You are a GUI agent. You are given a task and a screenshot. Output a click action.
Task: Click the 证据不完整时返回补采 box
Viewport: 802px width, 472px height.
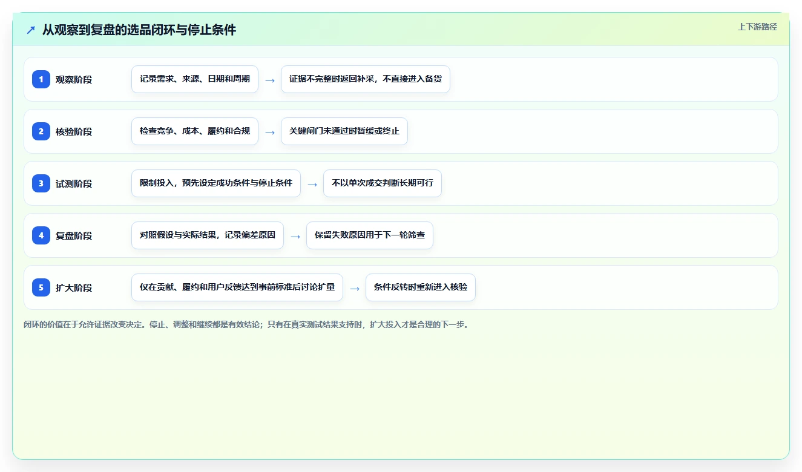tap(366, 79)
